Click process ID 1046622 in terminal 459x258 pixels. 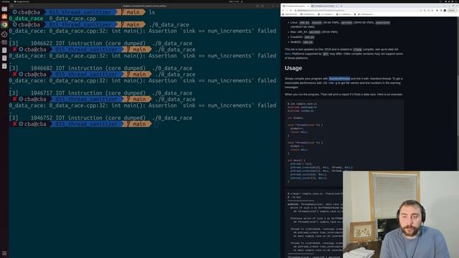pyautogui.click(x=42, y=43)
